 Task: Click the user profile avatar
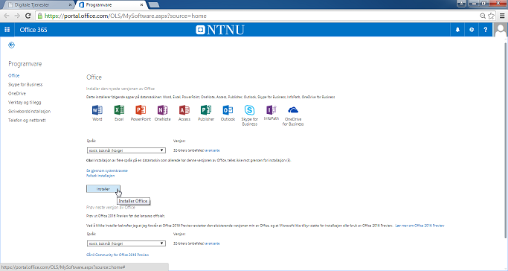(501, 30)
